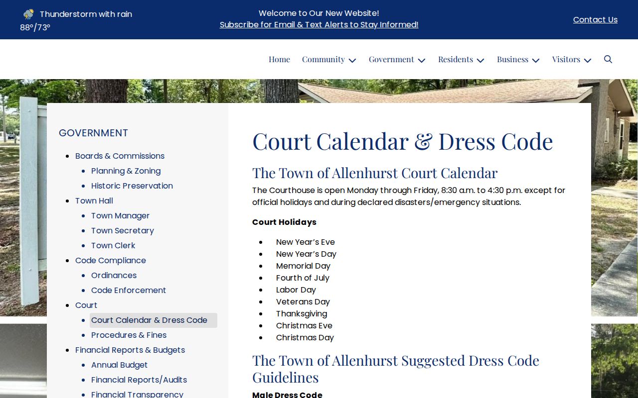Screen dimensions: 638x398
Task: Click the Contact Us link
Action: pyautogui.click(x=595, y=19)
